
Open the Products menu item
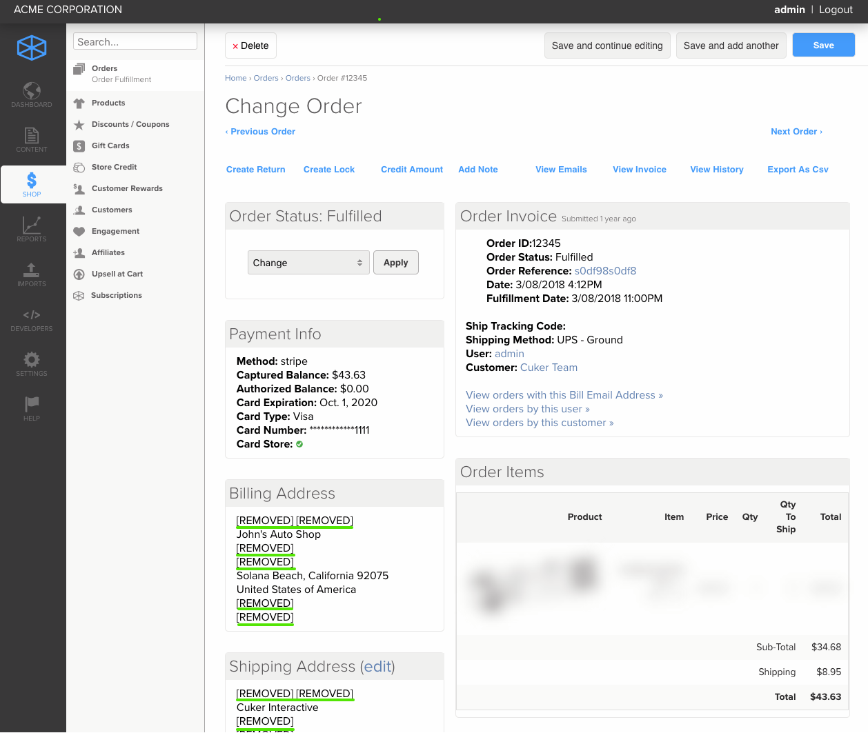[x=108, y=103]
